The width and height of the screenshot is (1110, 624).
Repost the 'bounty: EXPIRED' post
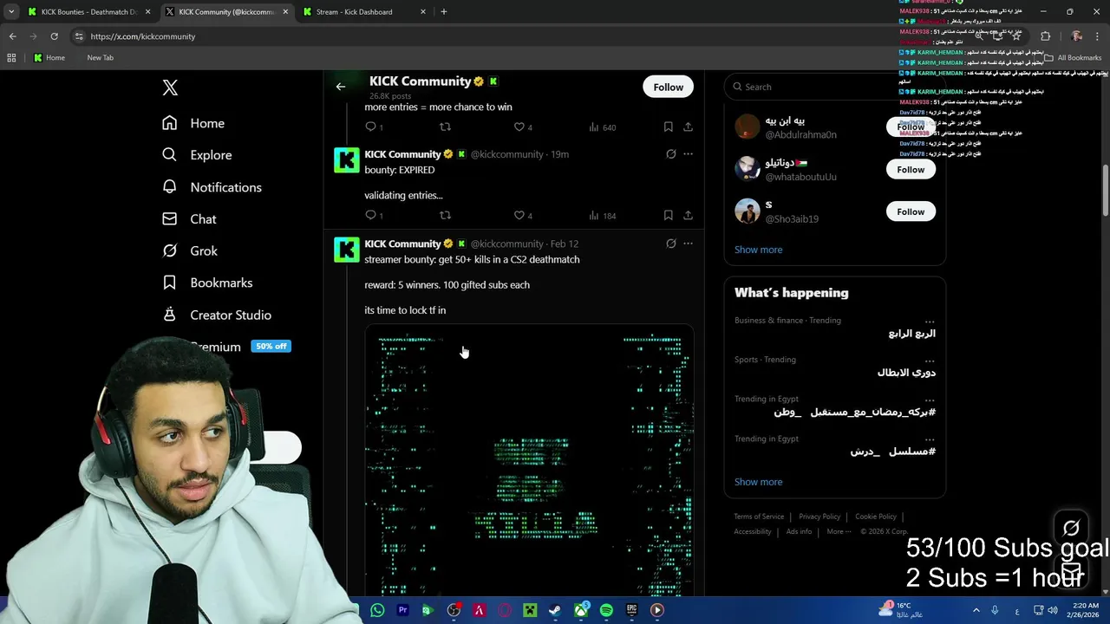(445, 215)
